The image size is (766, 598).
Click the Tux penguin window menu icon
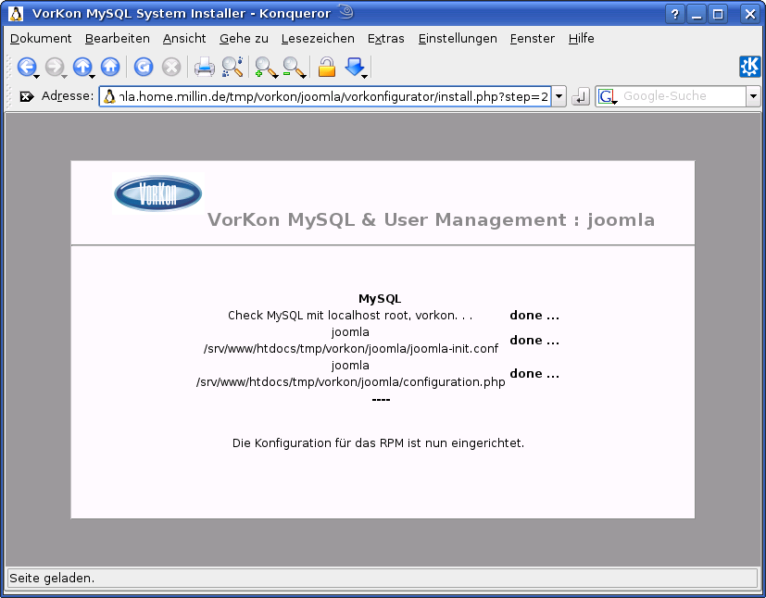pyautogui.click(x=16, y=14)
